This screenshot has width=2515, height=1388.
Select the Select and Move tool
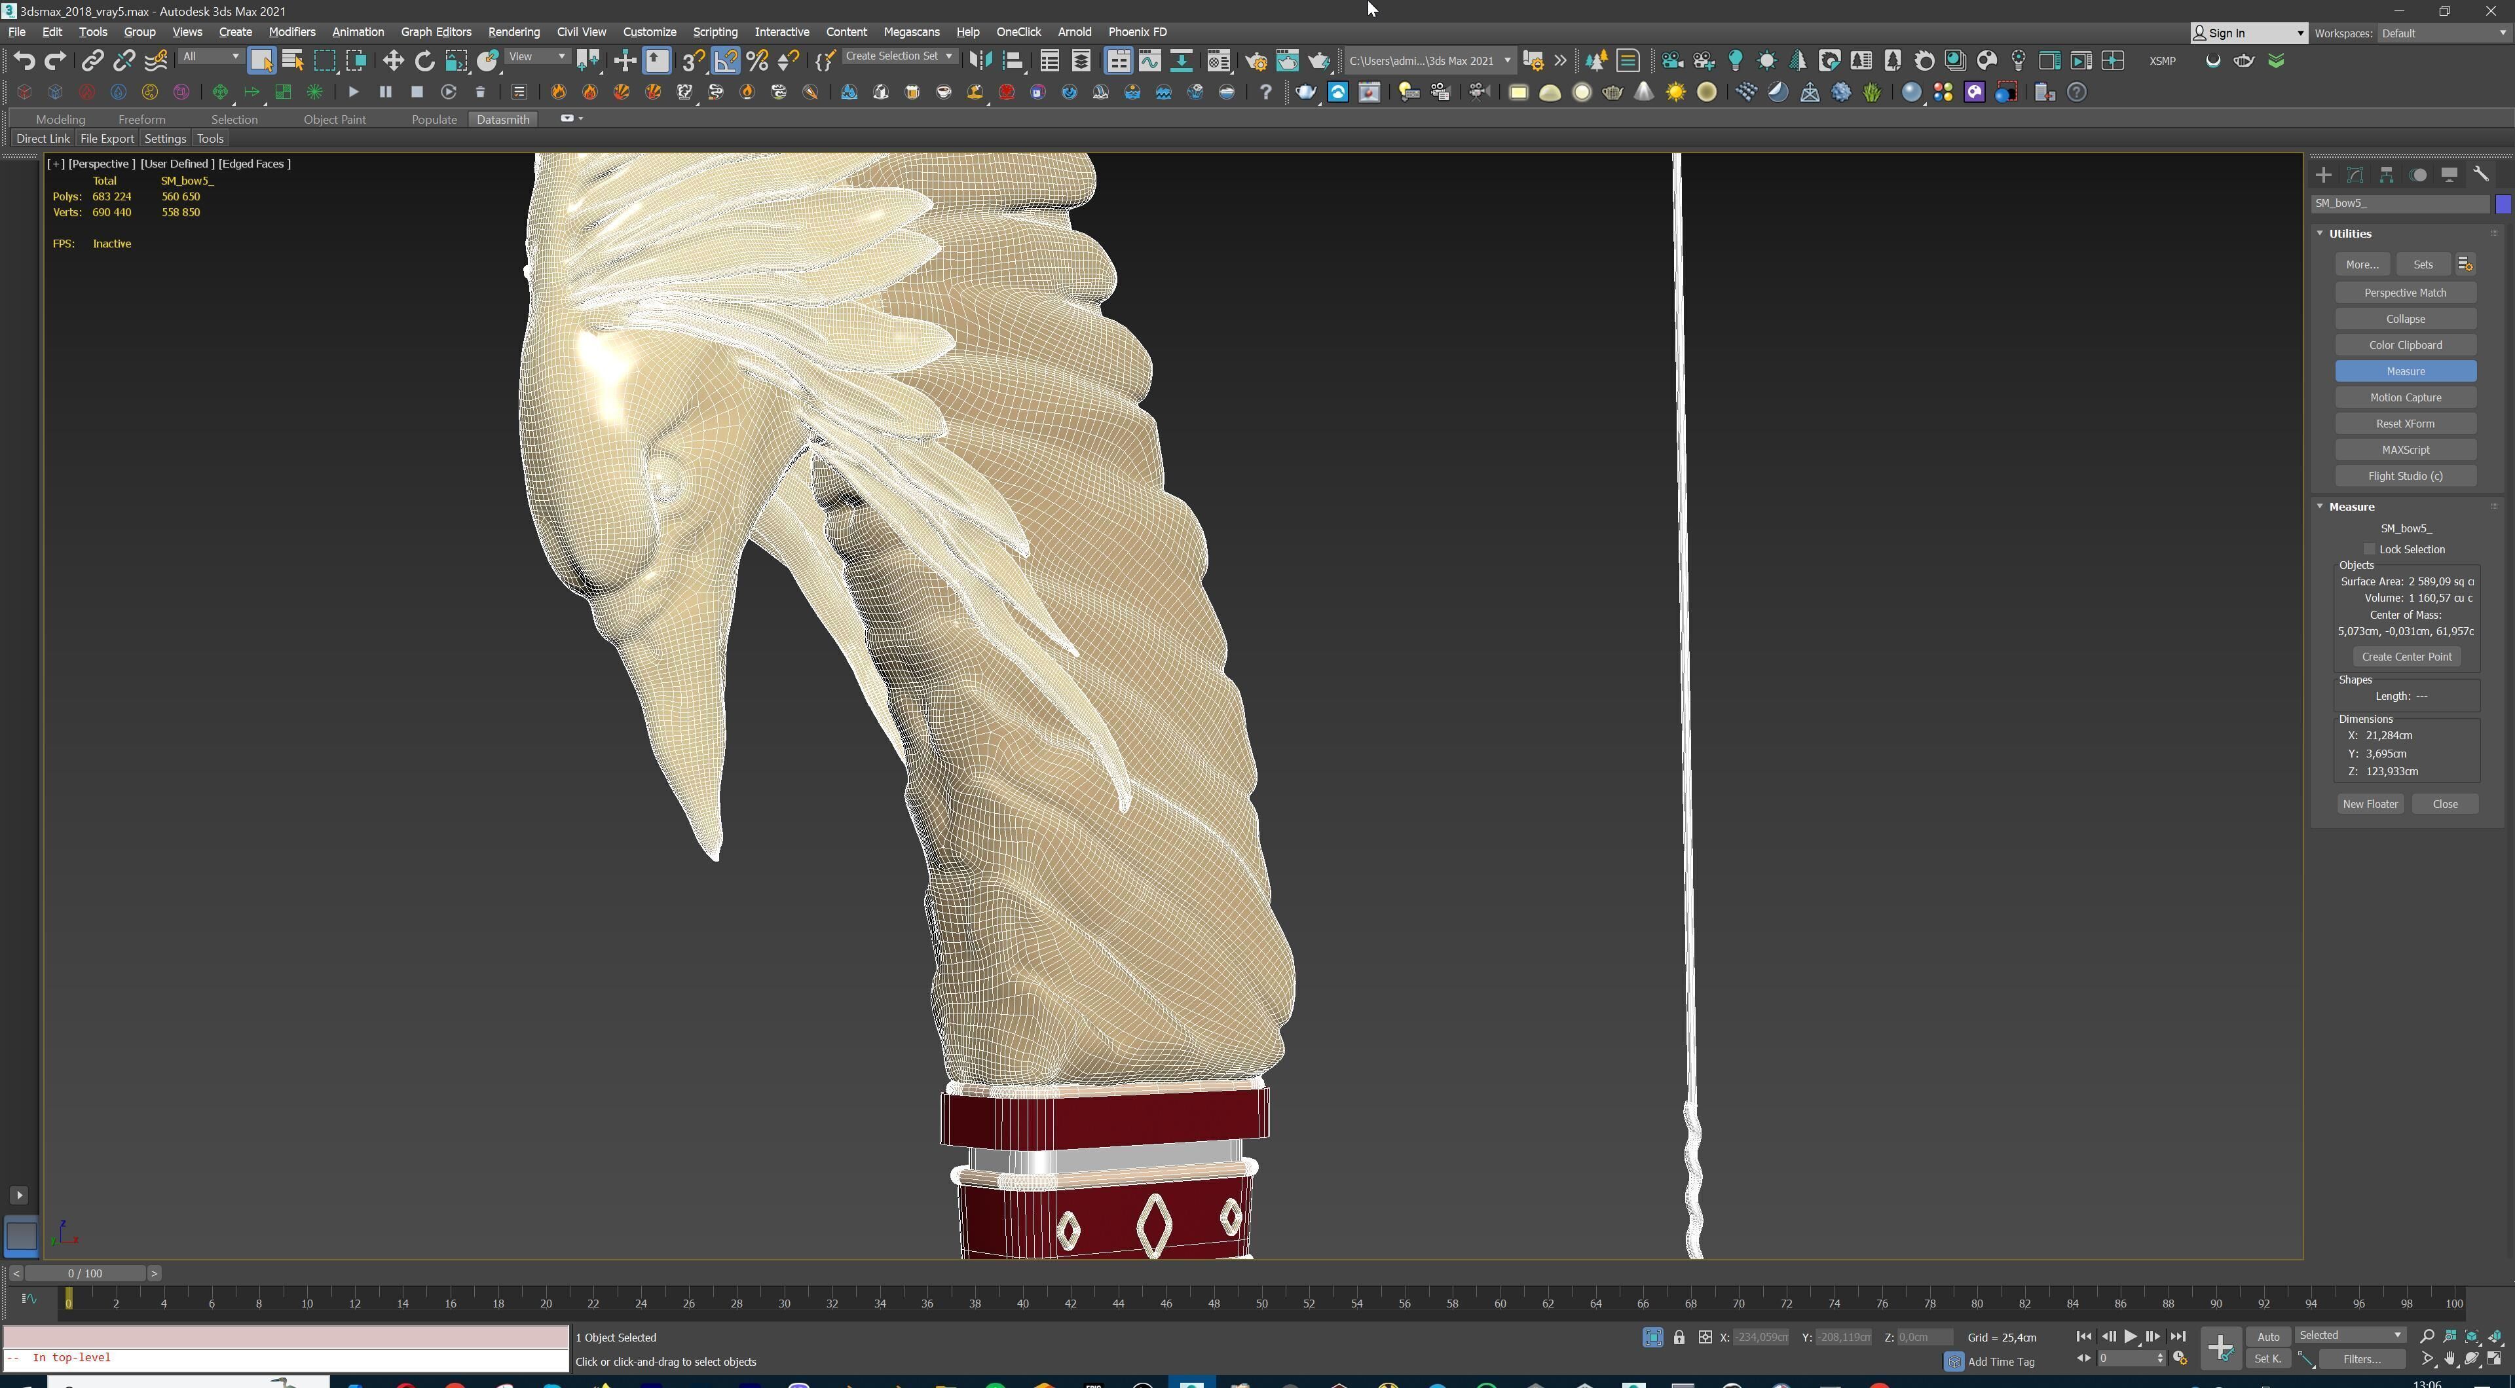[392, 60]
